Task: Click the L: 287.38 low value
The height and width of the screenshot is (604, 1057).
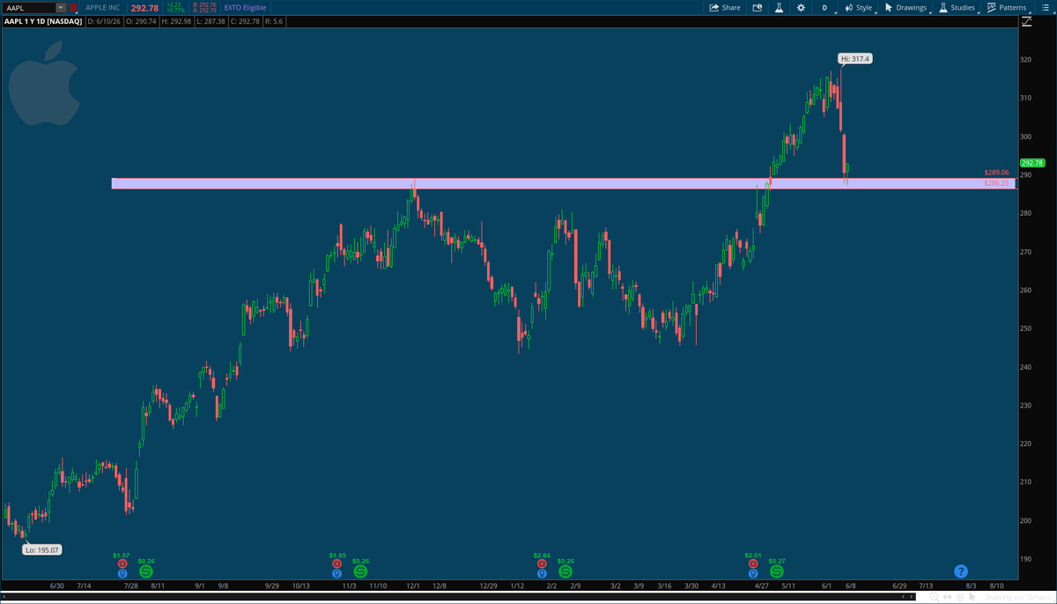Action: coord(211,20)
